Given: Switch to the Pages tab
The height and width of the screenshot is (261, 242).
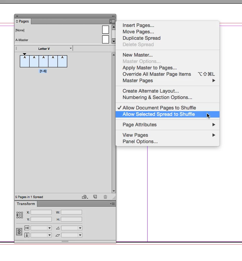Looking at the screenshot, I should point(23,21).
